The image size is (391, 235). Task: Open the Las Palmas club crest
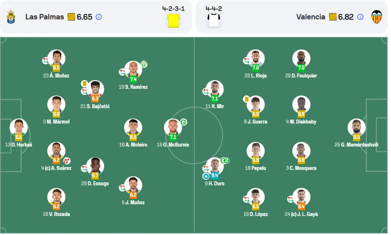point(11,17)
